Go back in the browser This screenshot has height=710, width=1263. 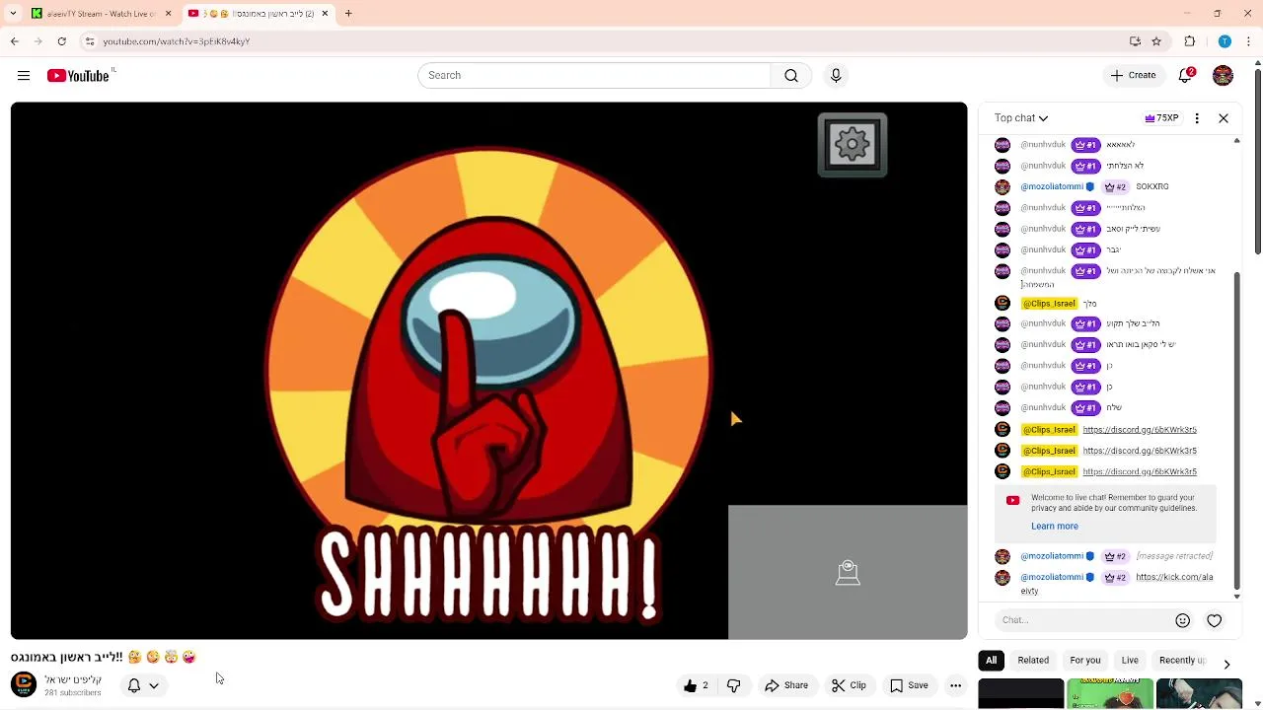(15, 41)
